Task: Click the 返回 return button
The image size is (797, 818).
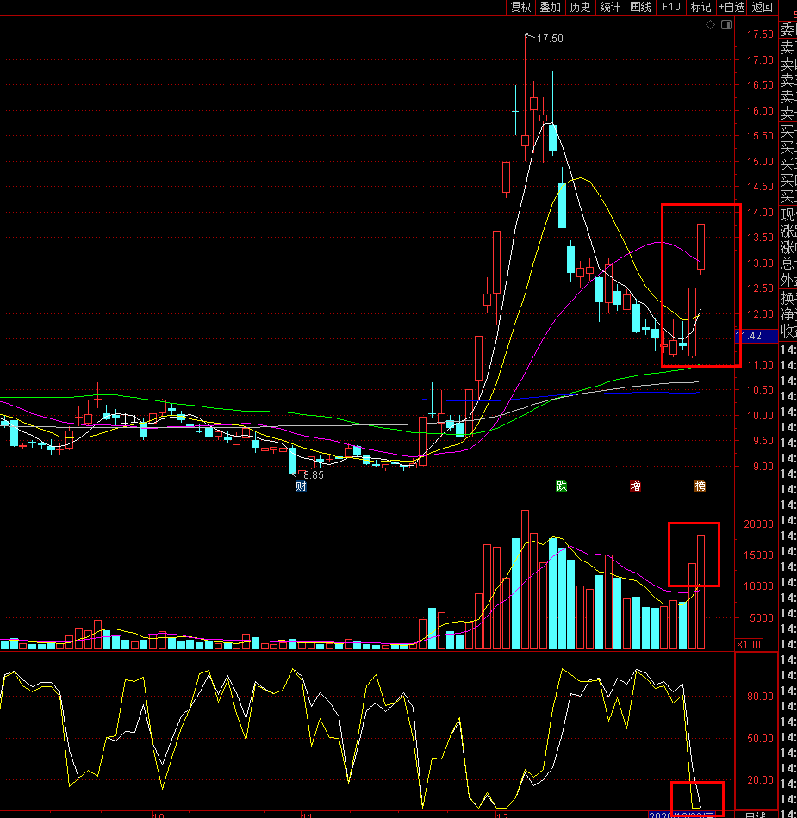Action: click(x=762, y=7)
